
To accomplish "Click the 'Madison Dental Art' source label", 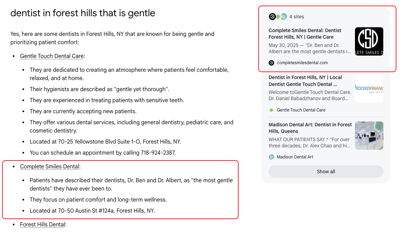I will 295,157.
